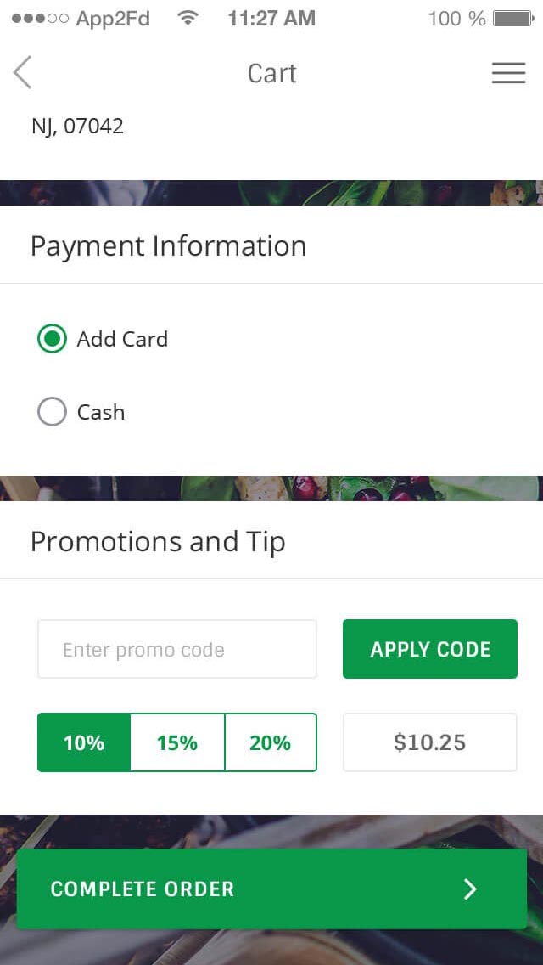Tap the back arrow icon
This screenshot has width=543, height=965.
(x=23, y=73)
